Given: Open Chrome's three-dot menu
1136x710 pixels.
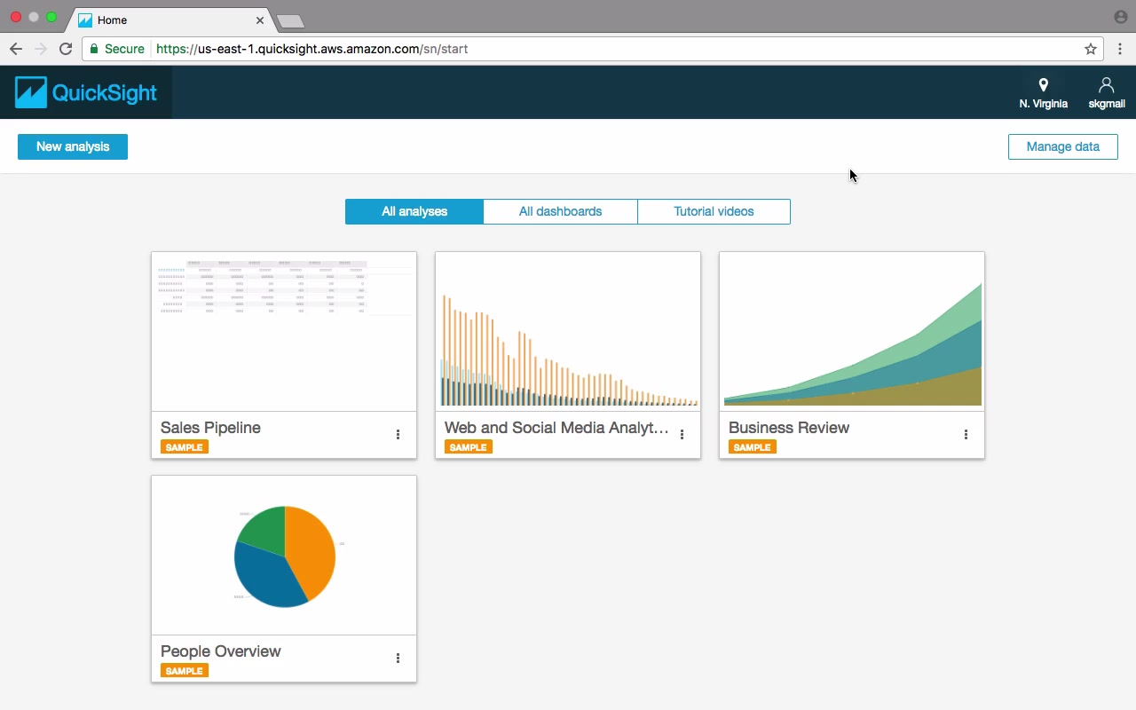Looking at the screenshot, I should 1119,49.
